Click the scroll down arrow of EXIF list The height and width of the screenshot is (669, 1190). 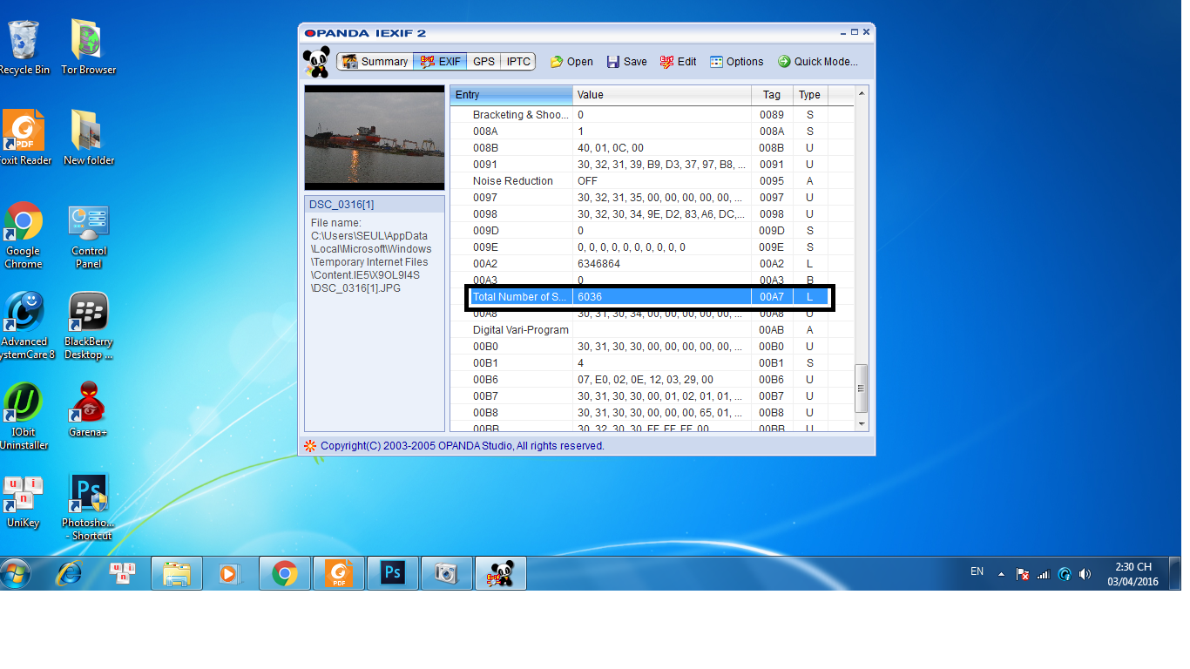pos(862,424)
